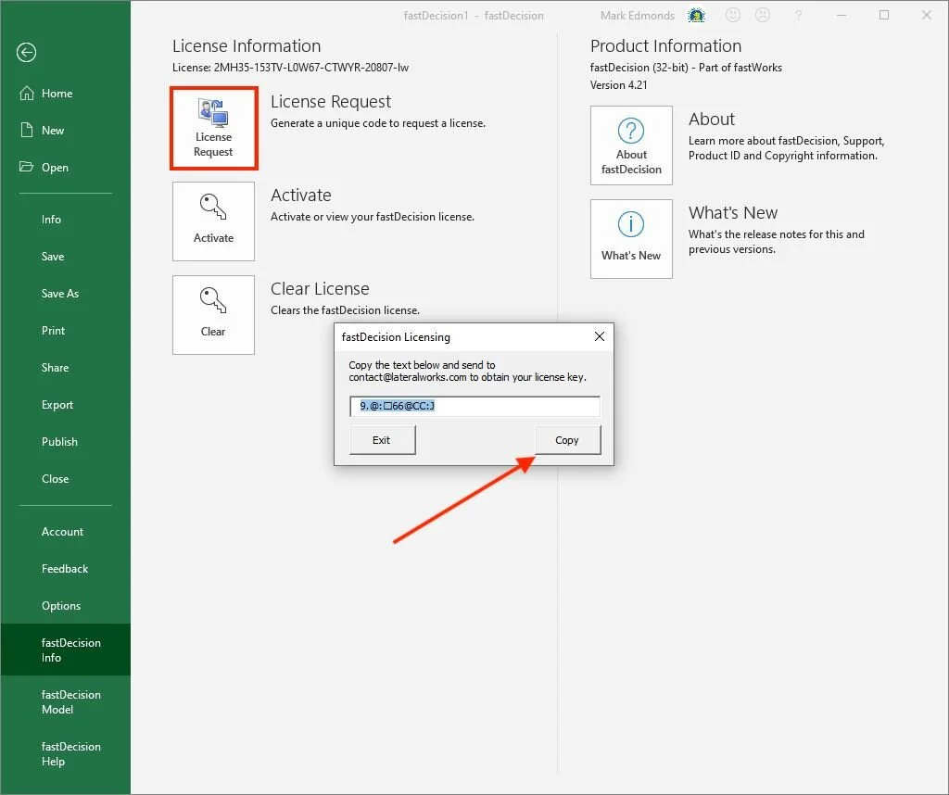Open the Share section
Image resolution: width=949 pixels, height=795 pixels.
click(55, 367)
